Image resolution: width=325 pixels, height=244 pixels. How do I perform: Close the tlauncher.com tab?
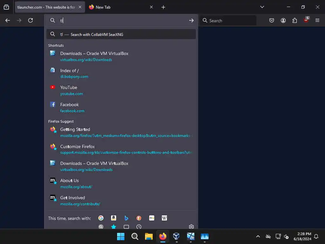point(80,7)
